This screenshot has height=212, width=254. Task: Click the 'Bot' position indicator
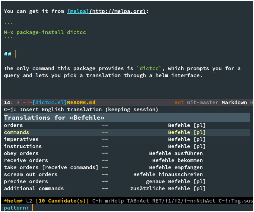tap(179, 102)
